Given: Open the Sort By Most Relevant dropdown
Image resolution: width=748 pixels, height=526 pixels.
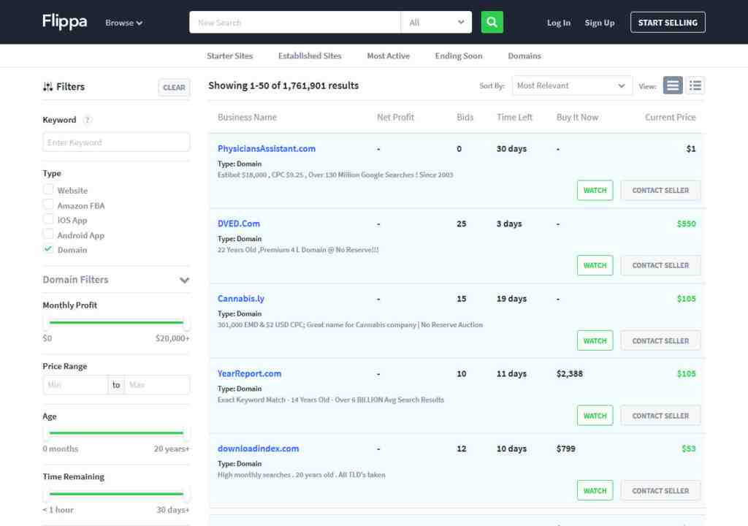Looking at the screenshot, I should pos(572,85).
